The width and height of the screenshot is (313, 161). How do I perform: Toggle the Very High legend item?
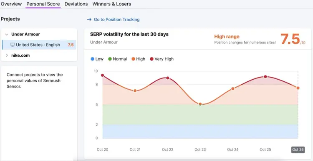pyautogui.click(x=162, y=59)
